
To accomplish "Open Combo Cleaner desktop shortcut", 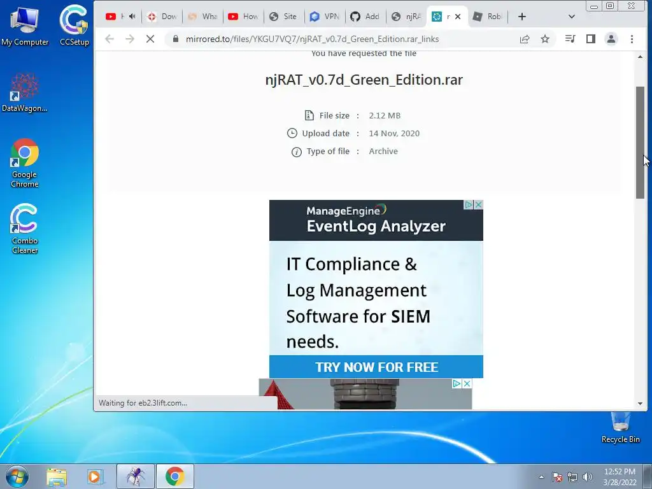I will click(x=25, y=229).
